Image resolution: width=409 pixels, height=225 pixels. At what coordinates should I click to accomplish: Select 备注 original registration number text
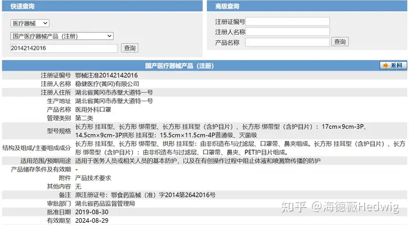pos(145,195)
